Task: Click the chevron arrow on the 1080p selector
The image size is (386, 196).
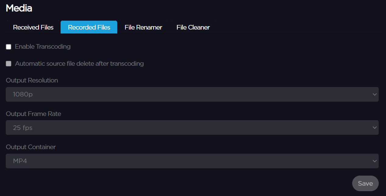Action: (374, 94)
